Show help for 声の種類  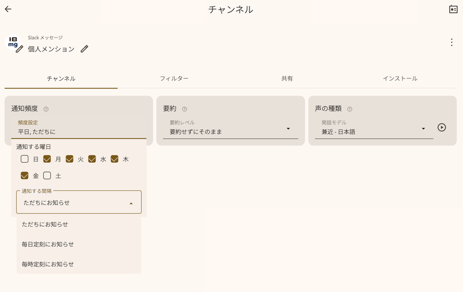(x=350, y=109)
